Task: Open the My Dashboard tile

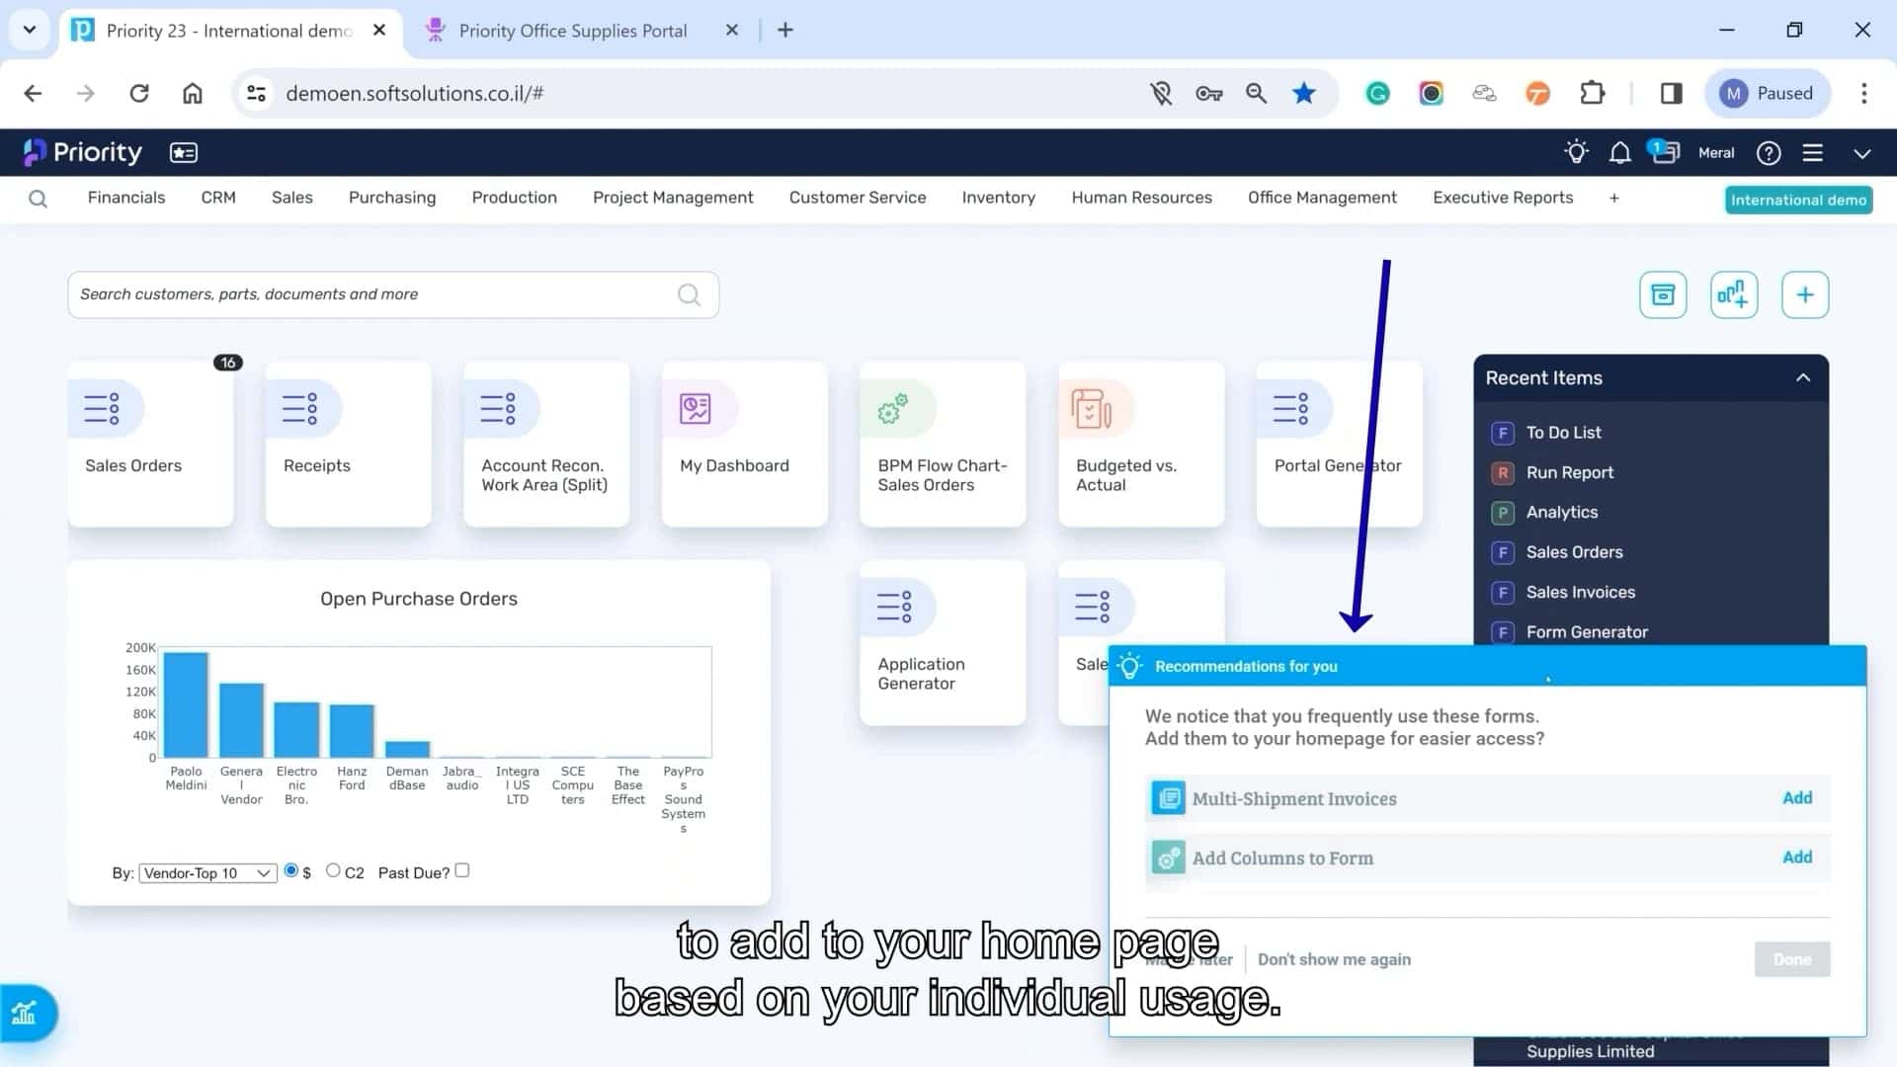Action: pyautogui.click(x=744, y=444)
